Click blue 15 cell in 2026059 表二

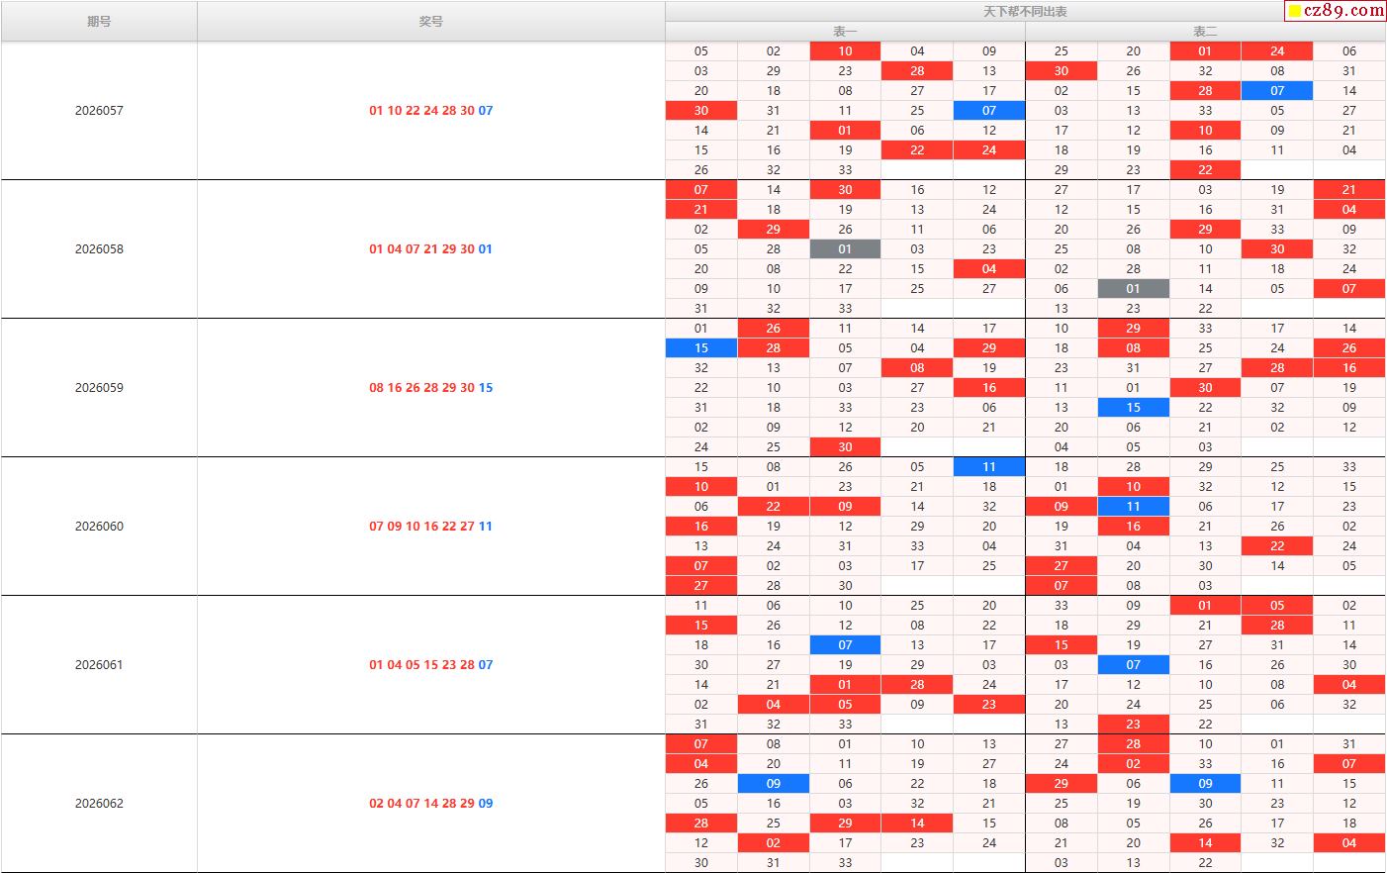pyautogui.click(x=1133, y=408)
